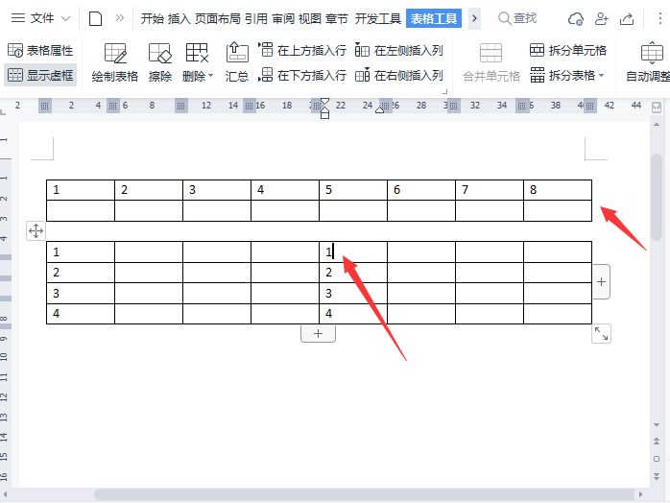The image size is (670, 503).
Task: Click top table cell containing 7
Action: [x=490, y=190]
